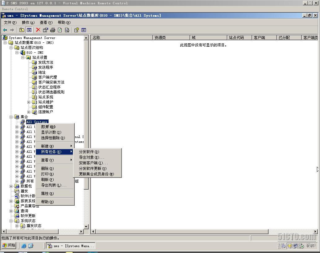Open the 查看(V) menu in the menu bar
Viewport: 320px width, 253px height.
[x=46, y=22]
